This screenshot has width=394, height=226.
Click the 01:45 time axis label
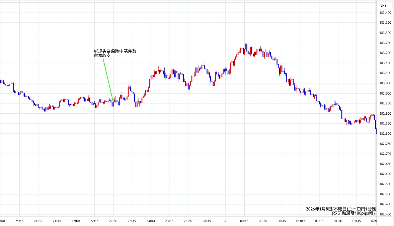[356, 221]
